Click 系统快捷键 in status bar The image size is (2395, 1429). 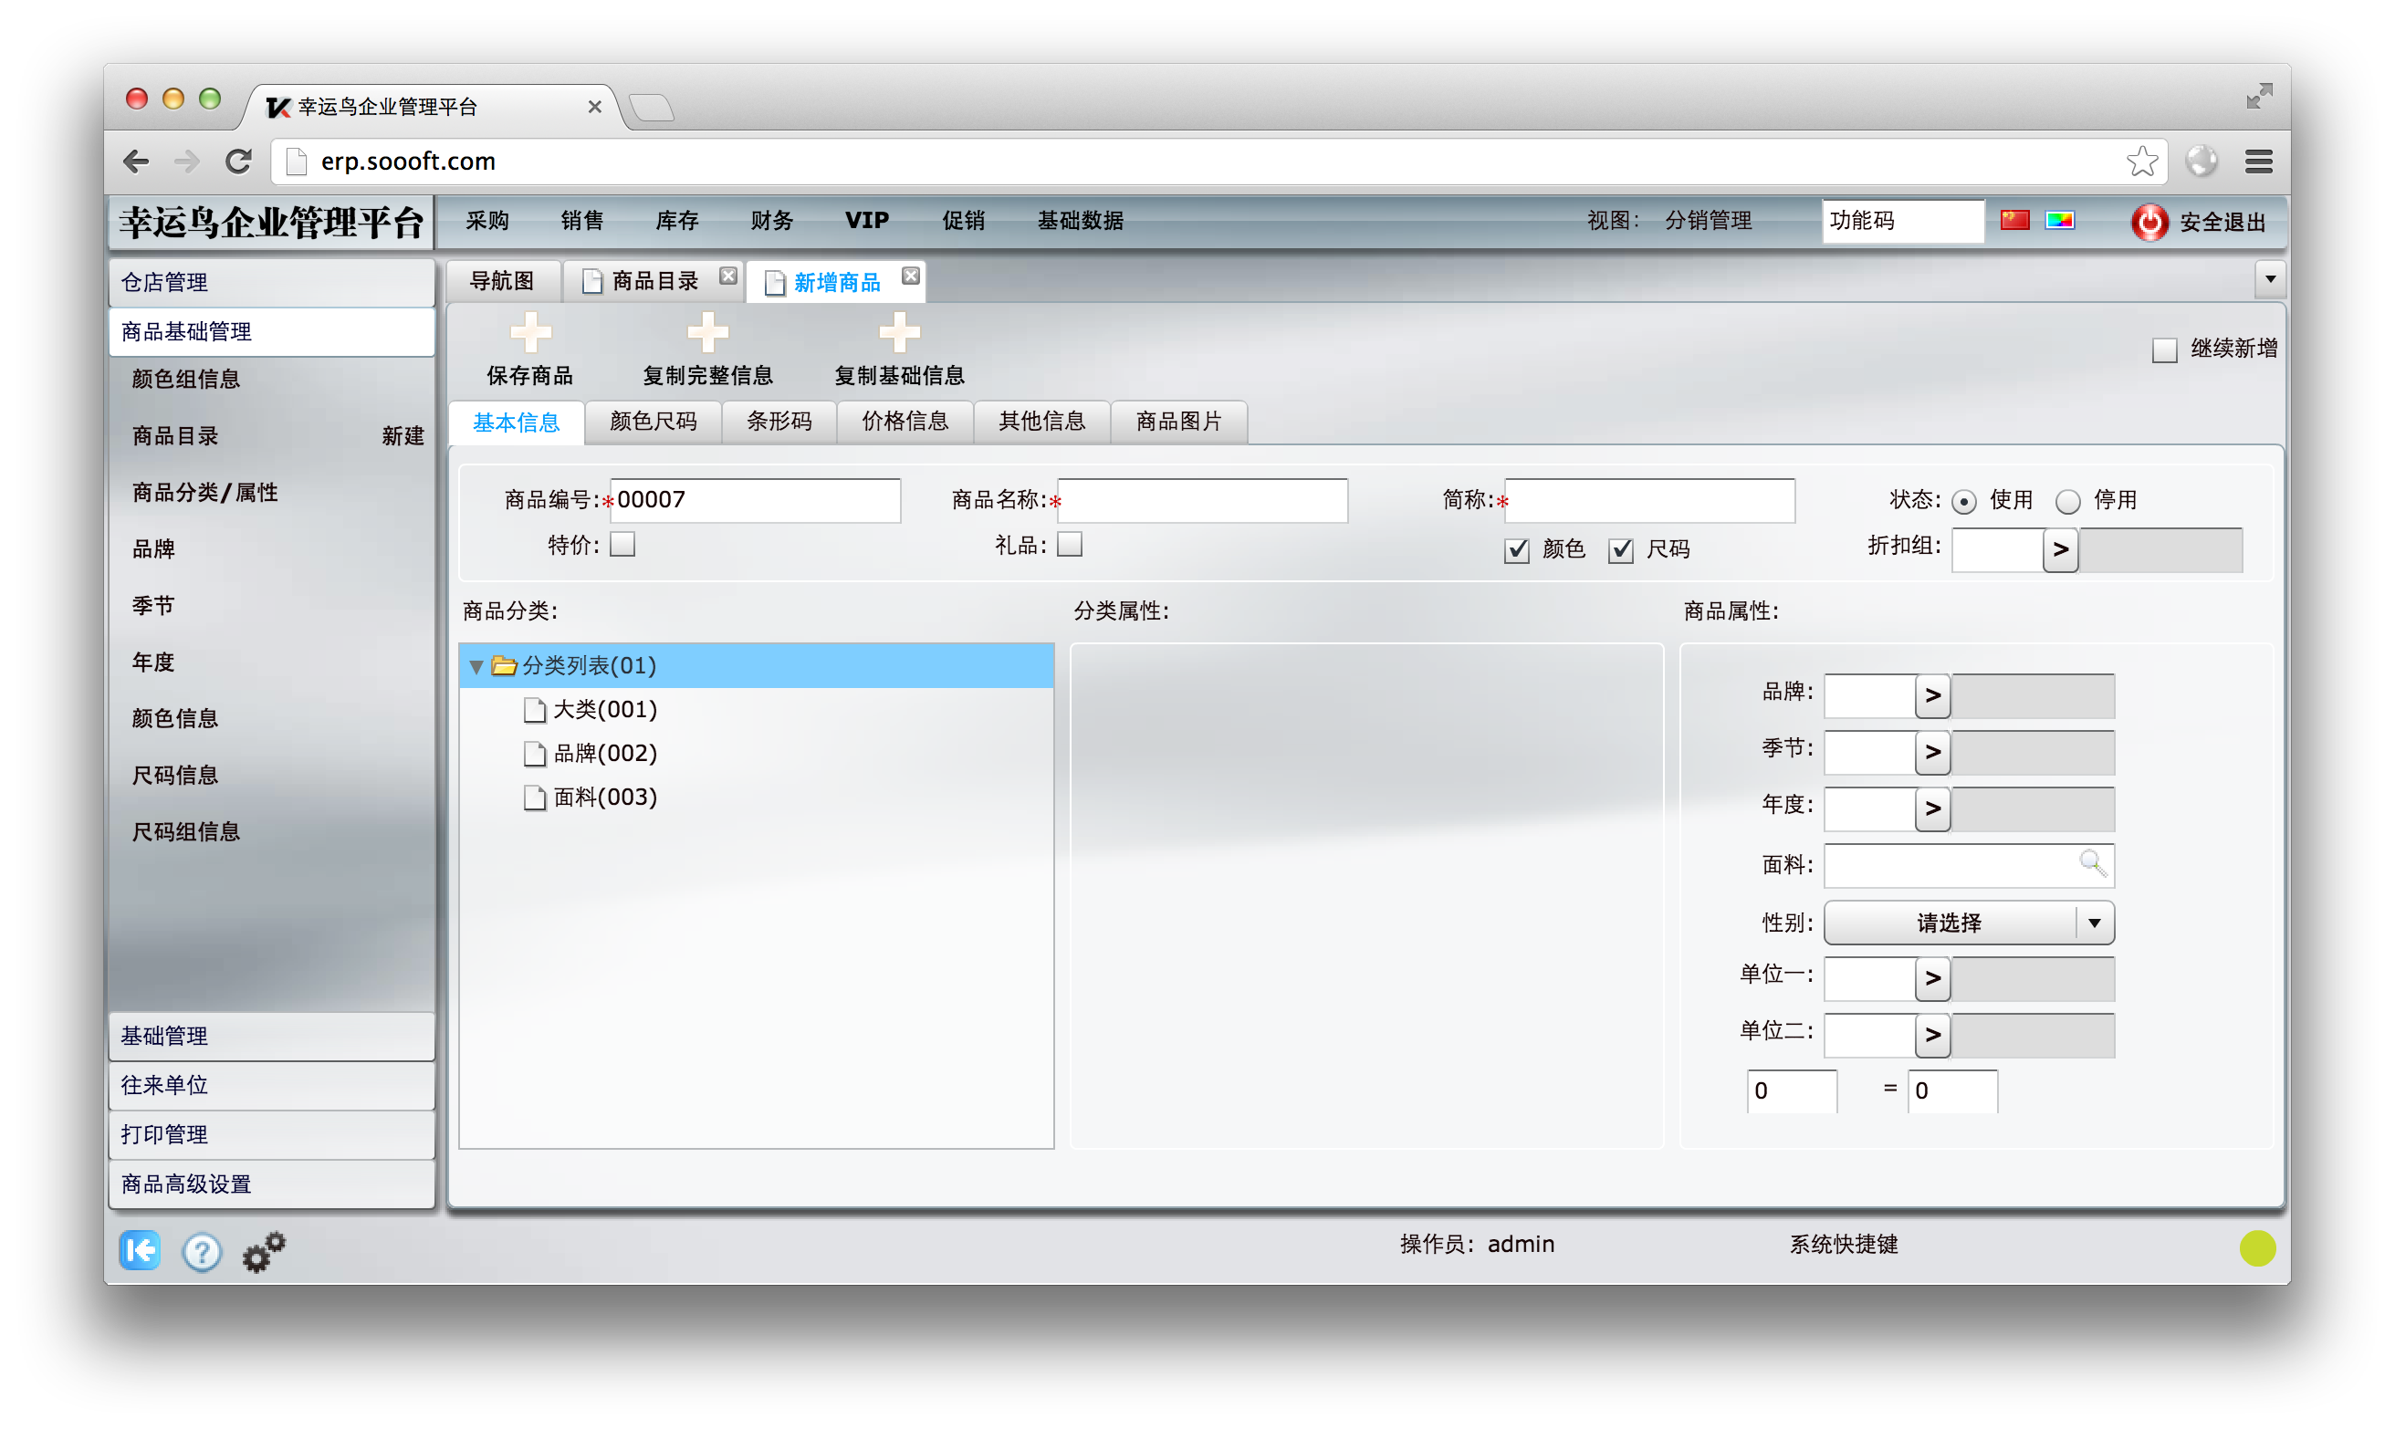1843,1244
